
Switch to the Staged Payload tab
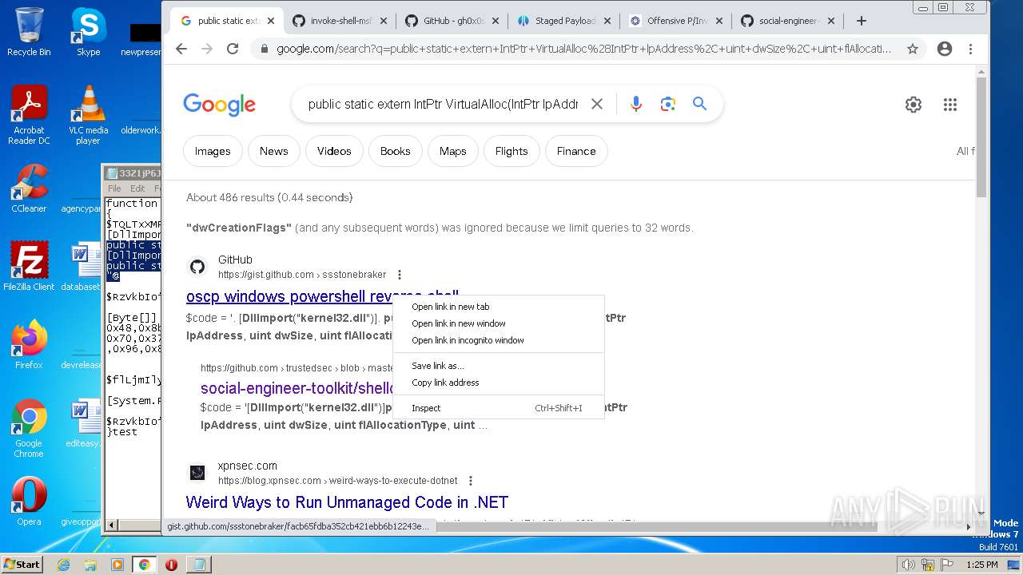click(x=564, y=21)
